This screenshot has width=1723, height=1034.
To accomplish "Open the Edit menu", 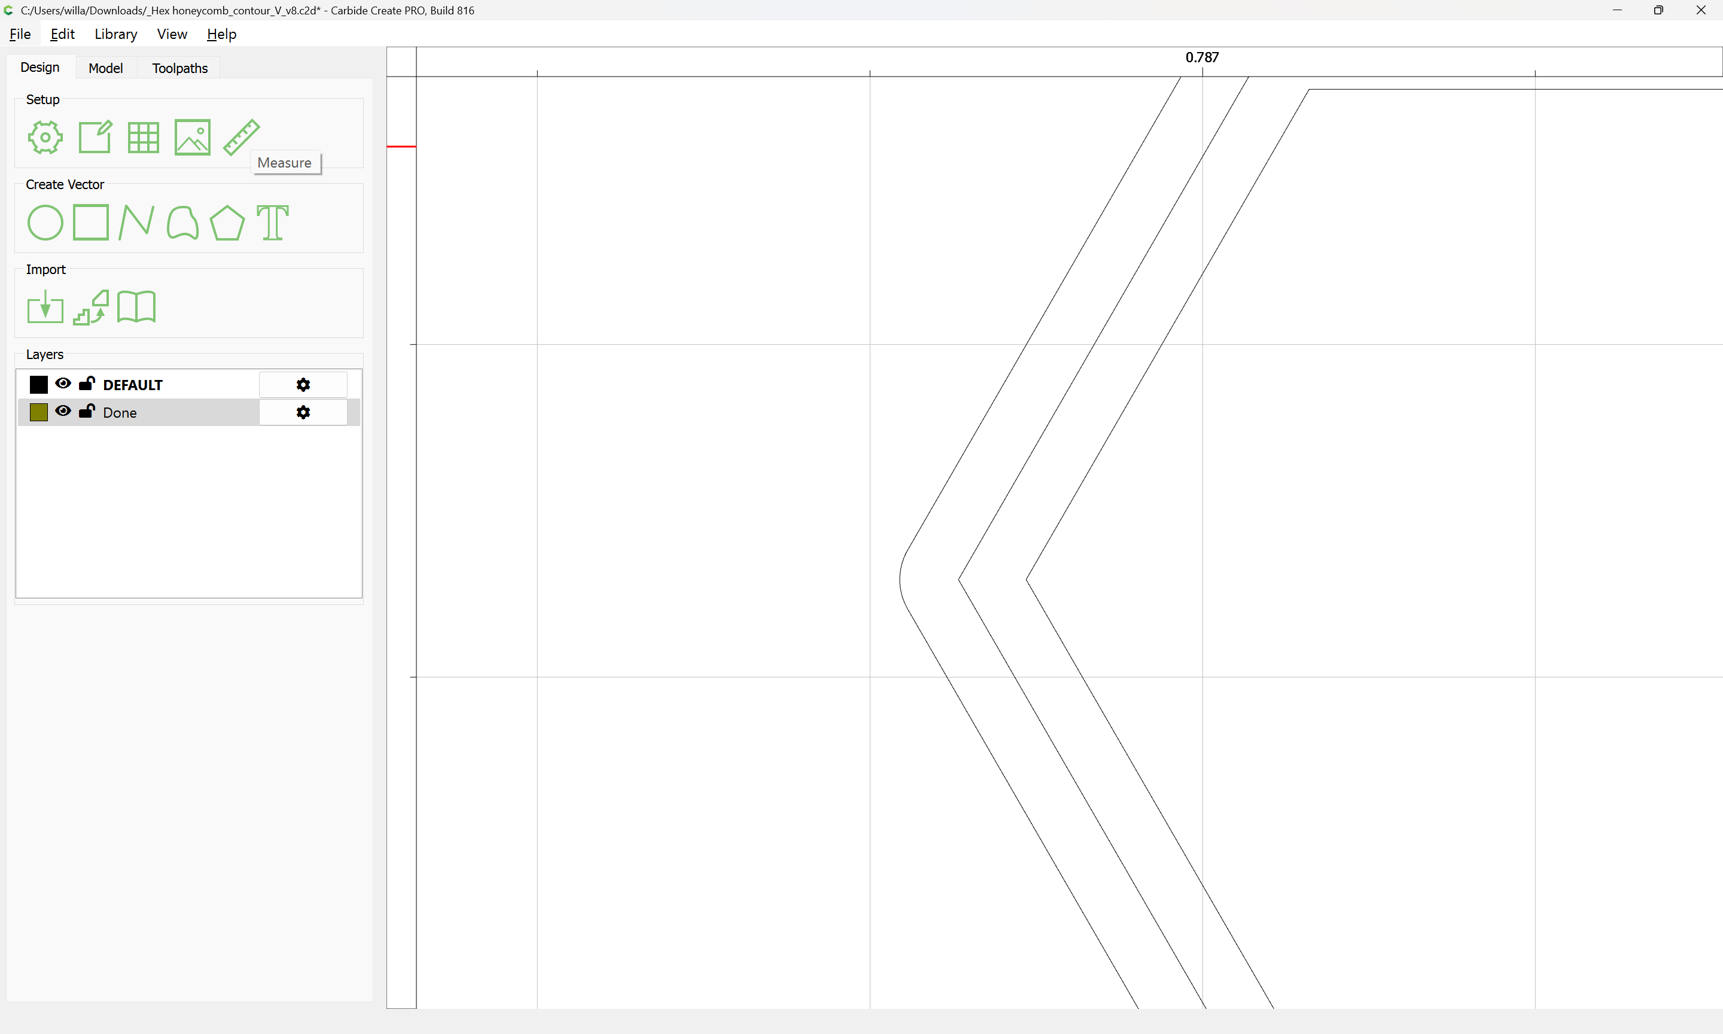I will [63, 34].
